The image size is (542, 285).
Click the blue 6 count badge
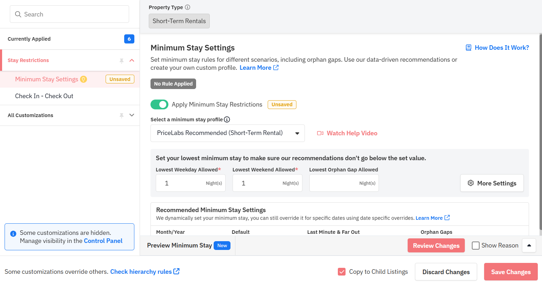[x=129, y=39]
